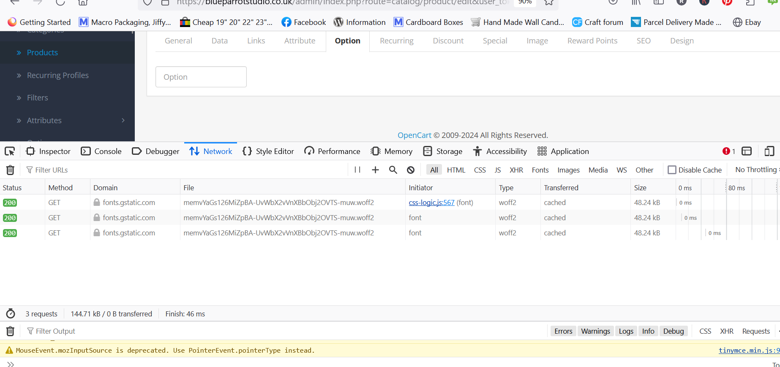The height and width of the screenshot is (367, 780).
Task: Open the Inspector devtools panel
Action: 48,151
